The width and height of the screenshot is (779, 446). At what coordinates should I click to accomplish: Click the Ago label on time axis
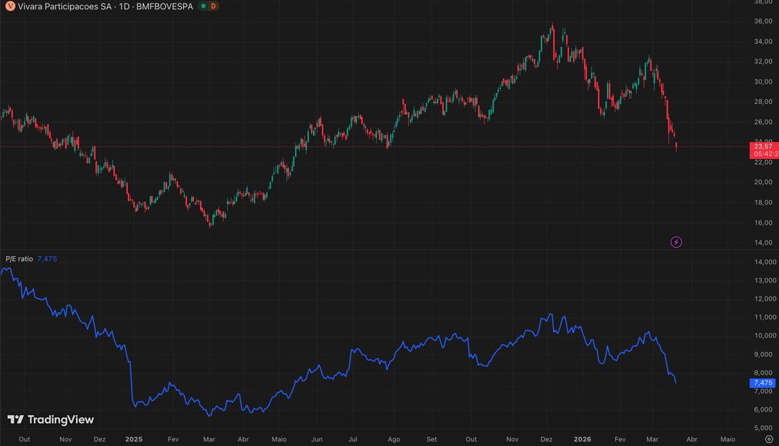point(394,439)
